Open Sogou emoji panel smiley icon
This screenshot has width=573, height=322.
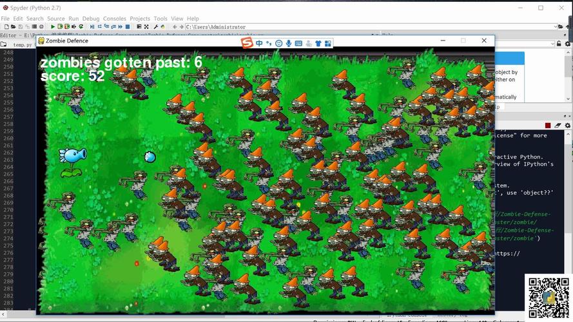[279, 43]
